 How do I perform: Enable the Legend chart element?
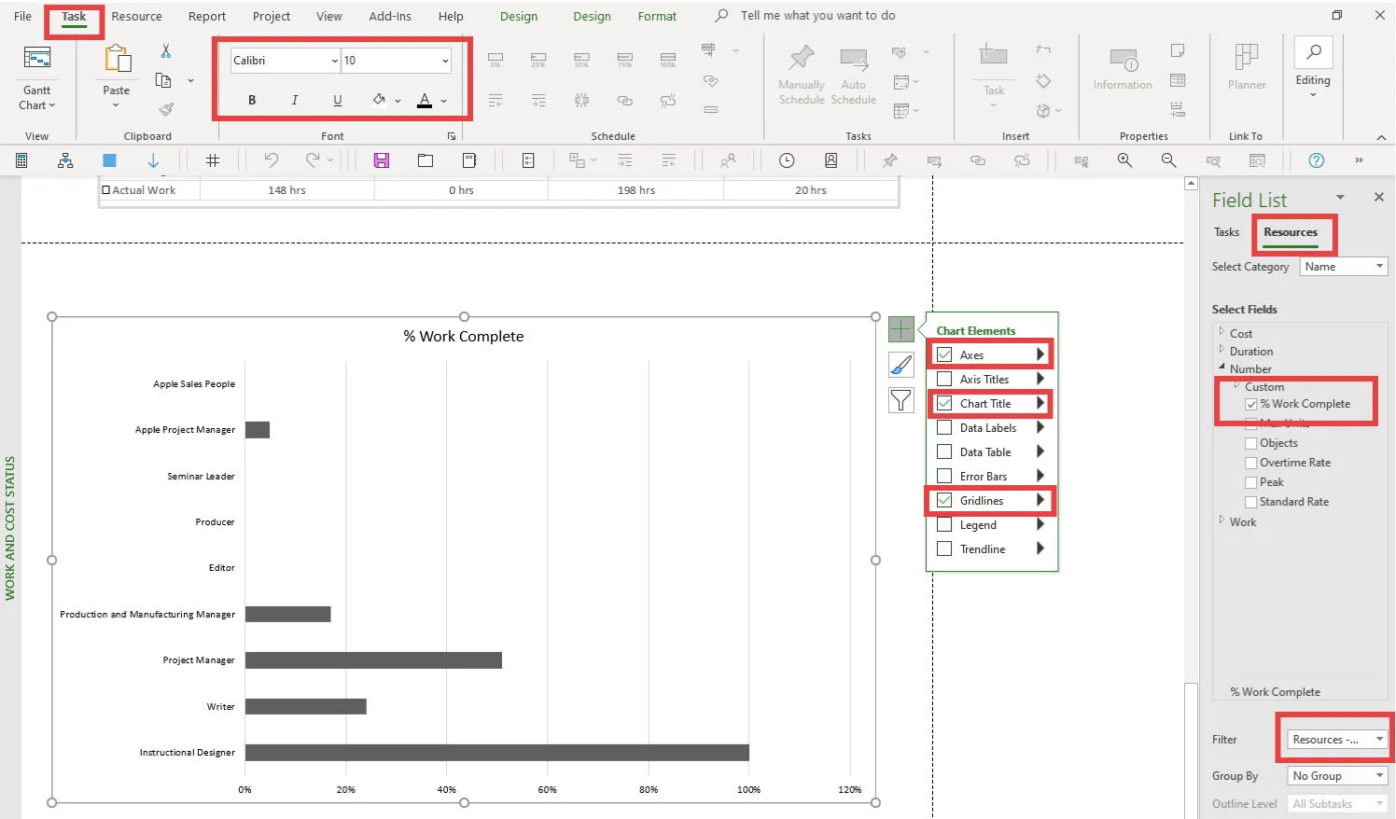click(x=944, y=524)
